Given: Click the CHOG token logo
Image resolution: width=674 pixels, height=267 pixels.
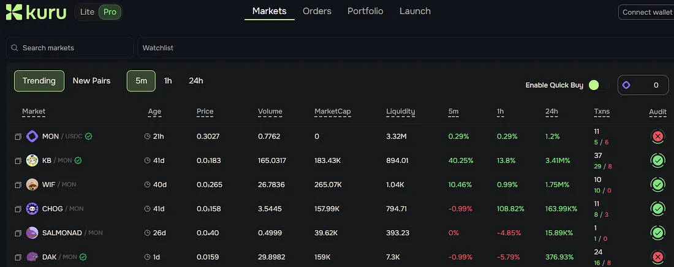Looking at the screenshot, I should coord(32,209).
